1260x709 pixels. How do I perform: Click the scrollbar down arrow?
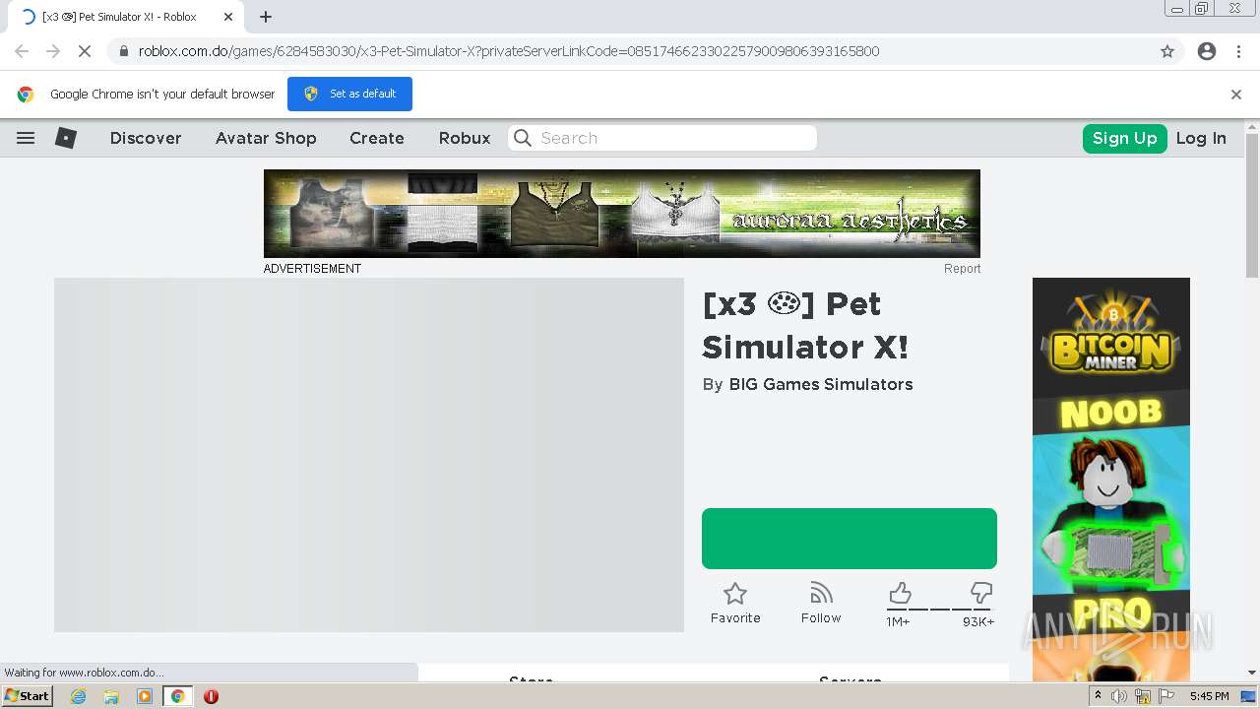point(1252,673)
